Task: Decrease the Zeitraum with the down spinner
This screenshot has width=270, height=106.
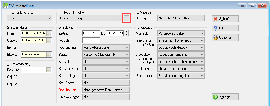Action: [x=127, y=35]
